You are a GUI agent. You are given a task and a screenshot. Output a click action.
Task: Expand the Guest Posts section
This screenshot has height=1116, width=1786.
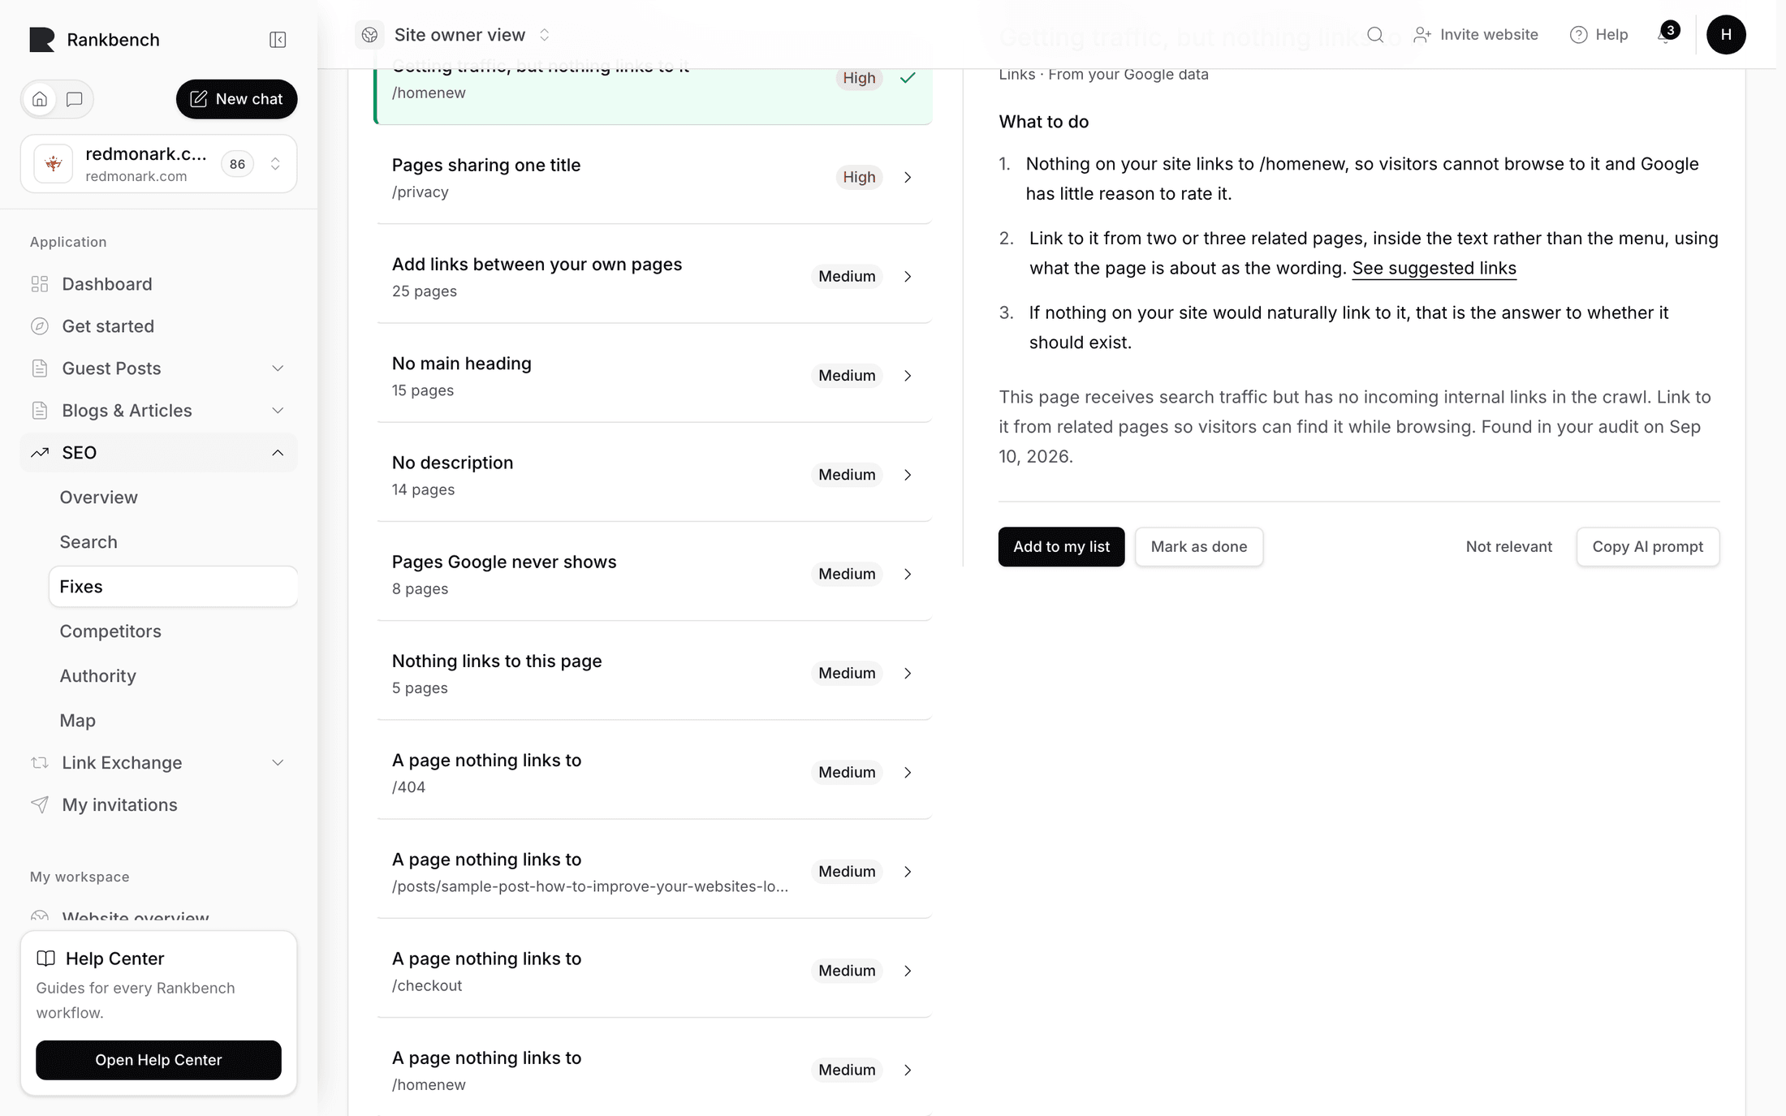[x=278, y=368]
